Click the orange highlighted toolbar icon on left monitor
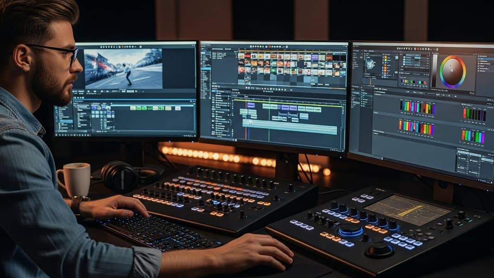 [x=121, y=46]
